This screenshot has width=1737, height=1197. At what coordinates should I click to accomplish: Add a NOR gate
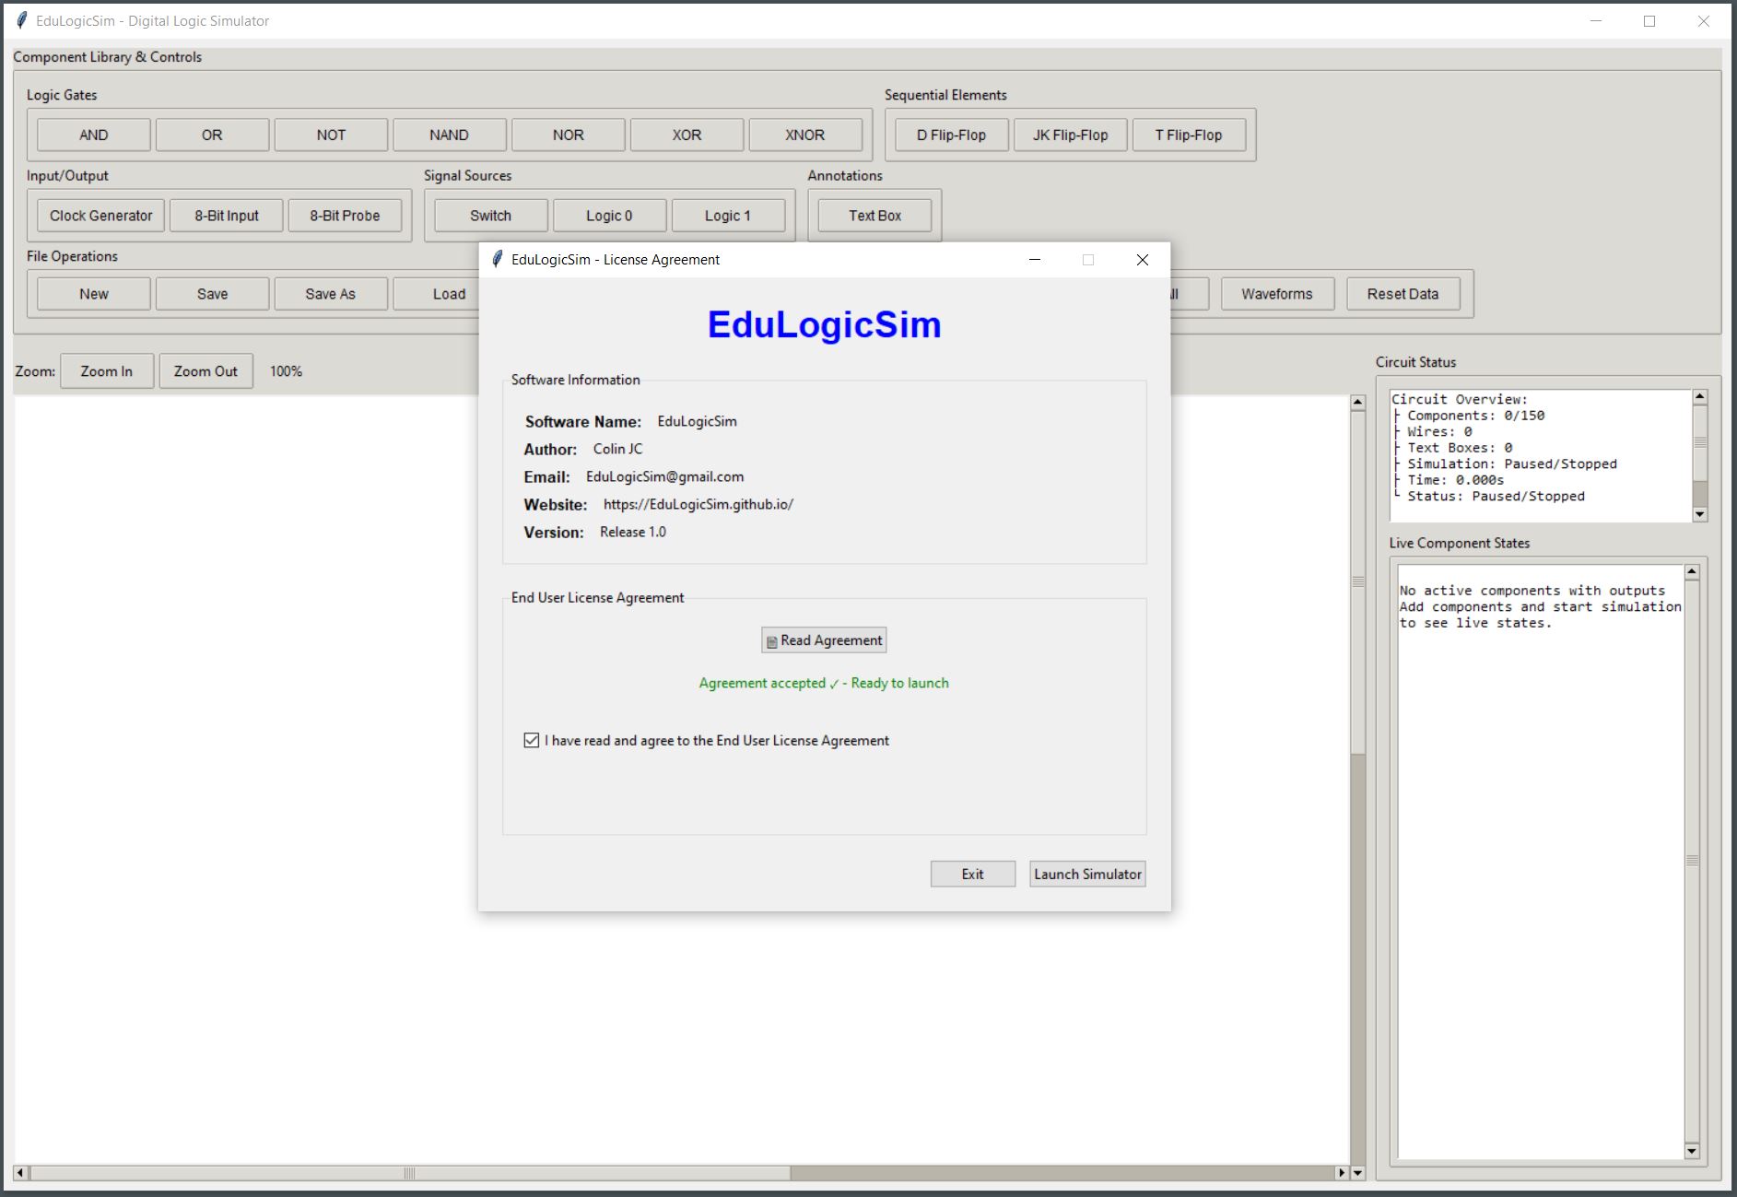569,135
